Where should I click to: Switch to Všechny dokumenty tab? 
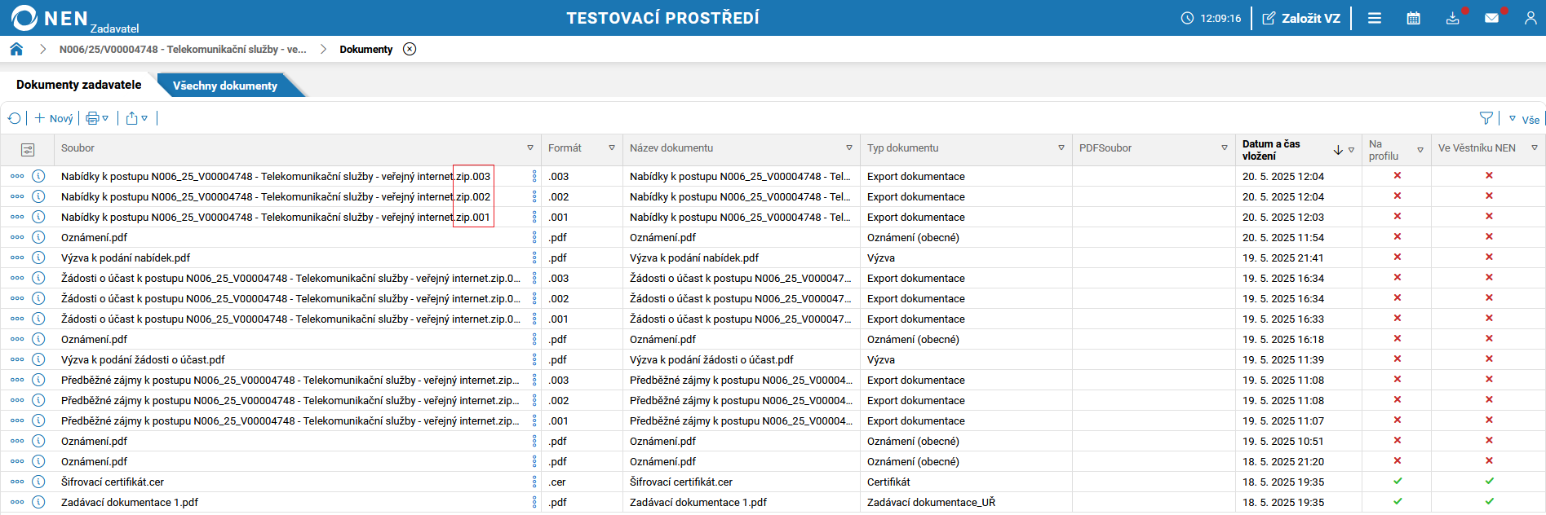tap(225, 86)
